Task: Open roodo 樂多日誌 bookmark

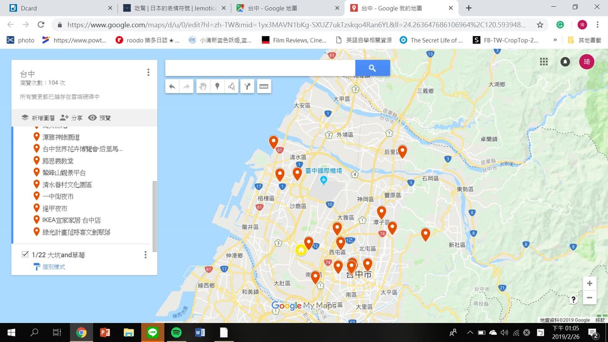Action: pyautogui.click(x=148, y=40)
